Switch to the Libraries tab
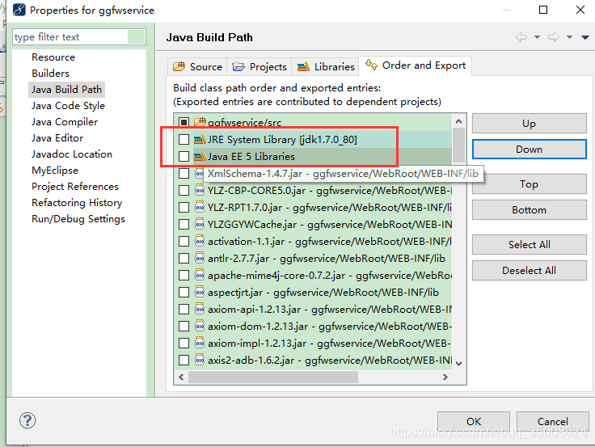This screenshot has height=447, width=595. click(x=326, y=67)
